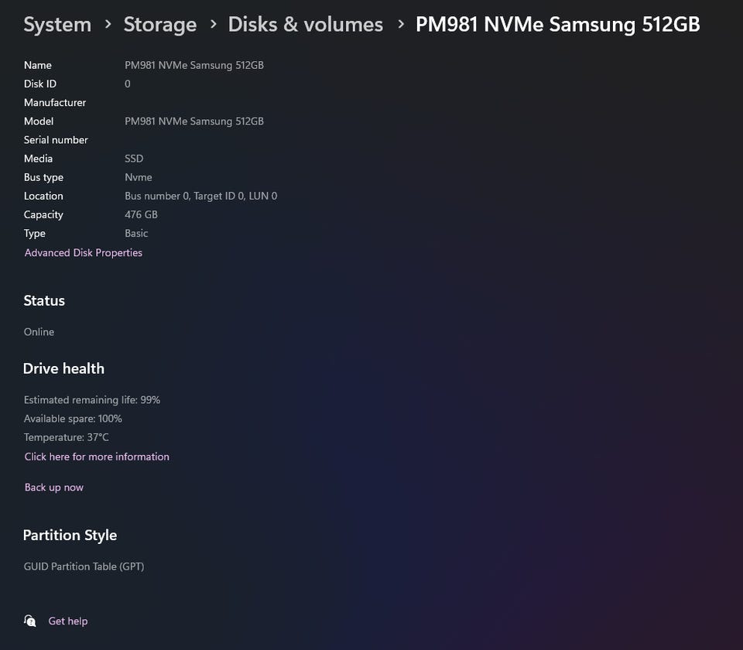The image size is (743, 650).
Task: Click the Online status text
Action: click(x=39, y=332)
